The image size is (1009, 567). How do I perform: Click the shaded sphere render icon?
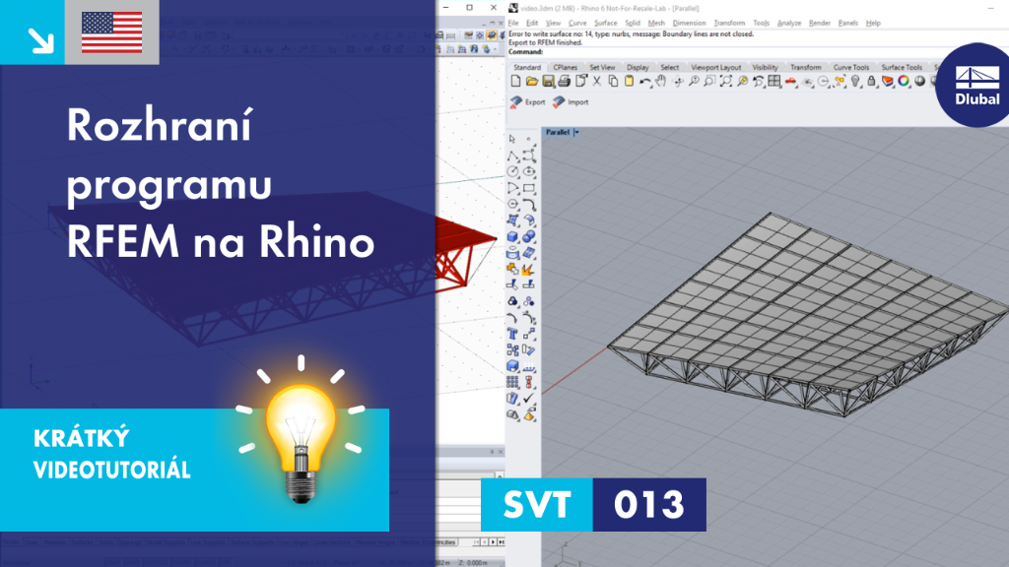tap(919, 82)
